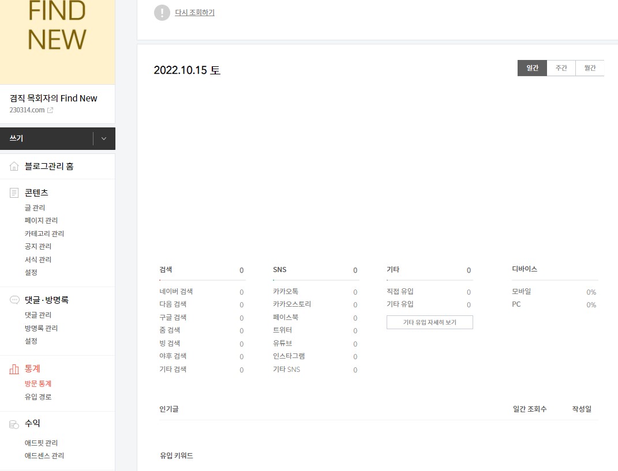The height and width of the screenshot is (471, 618).
Task: Click the home icon beside 블로그관리 홈
Action: 13,166
